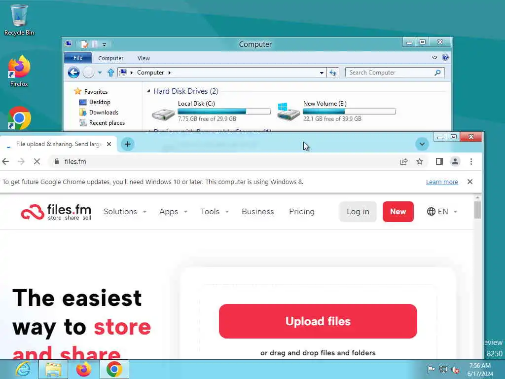
Task: Open address history dropdown in Computer window
Action: point(322,73)
